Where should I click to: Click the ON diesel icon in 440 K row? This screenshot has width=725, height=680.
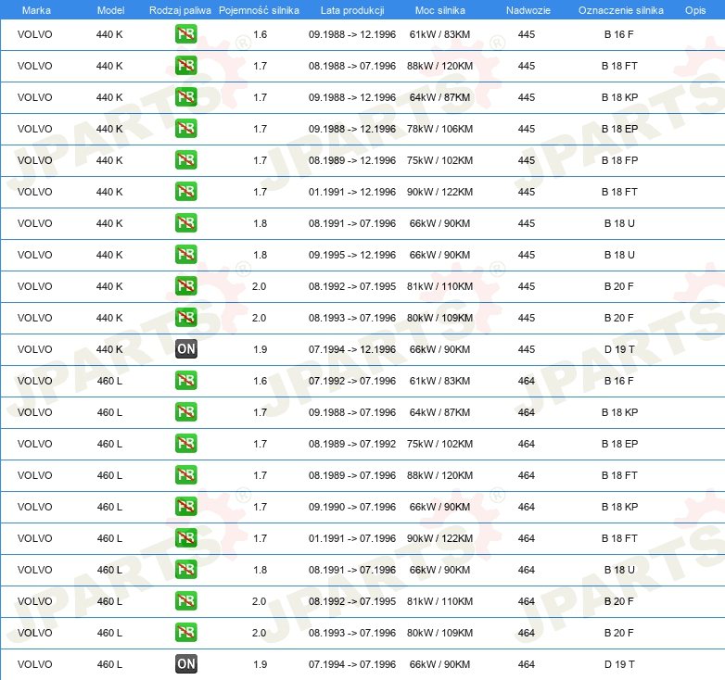click(x=185, y=349)
